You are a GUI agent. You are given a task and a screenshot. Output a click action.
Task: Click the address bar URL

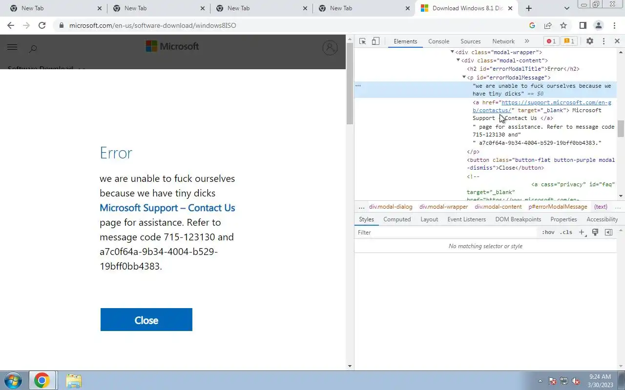(152, 25)
